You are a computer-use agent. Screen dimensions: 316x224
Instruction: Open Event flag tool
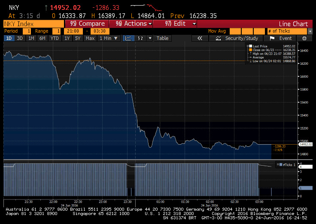281,38
